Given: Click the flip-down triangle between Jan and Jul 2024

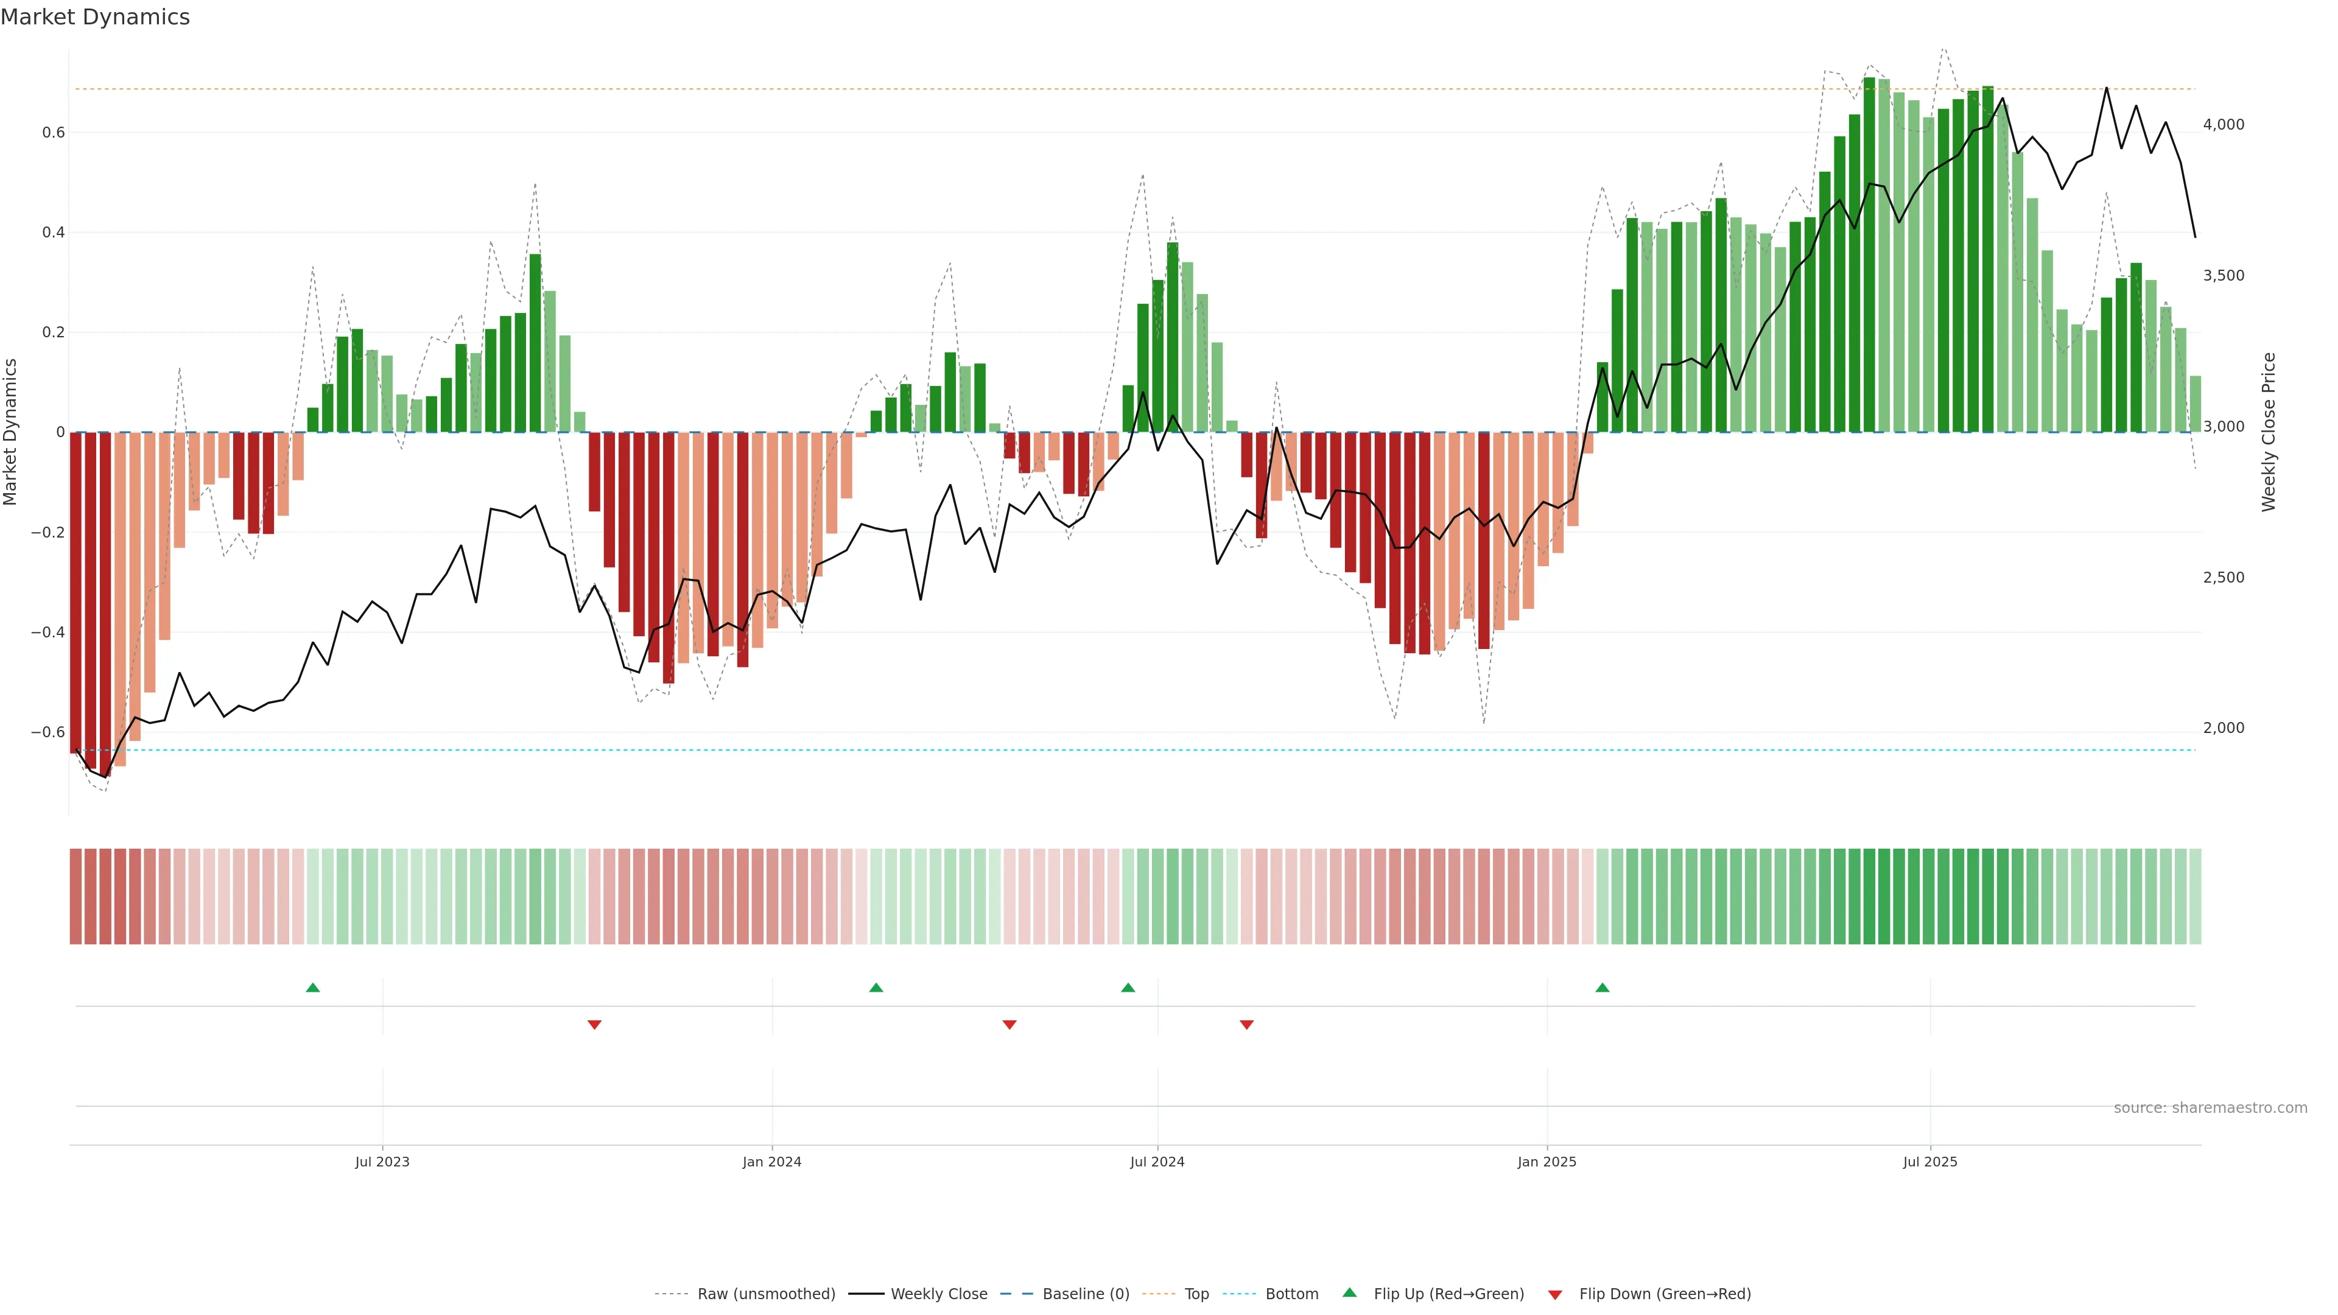Looking at the screenshot, I should pos(1009,1025).
